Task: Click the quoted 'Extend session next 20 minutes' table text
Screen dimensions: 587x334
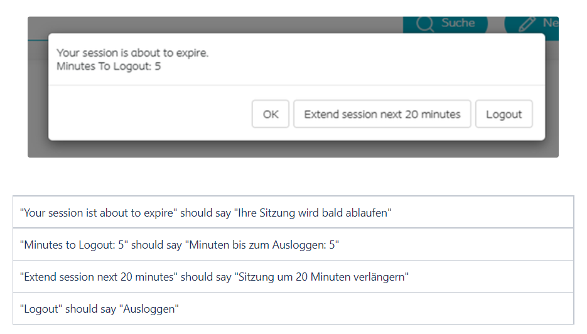Action: click(x=99, y=277)
